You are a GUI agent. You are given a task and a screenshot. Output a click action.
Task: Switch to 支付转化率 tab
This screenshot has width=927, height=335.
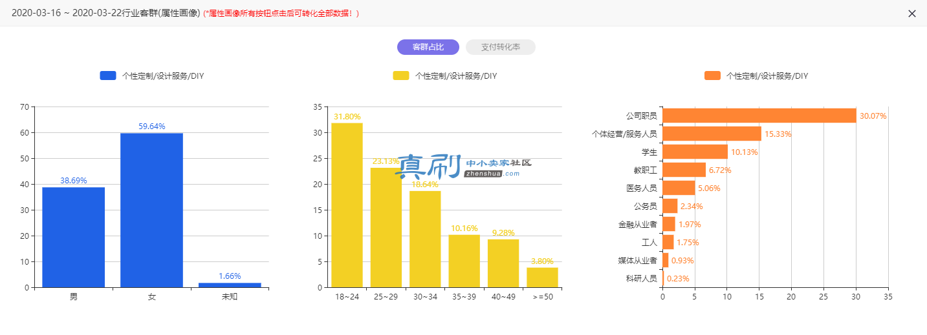click(501, 47)
